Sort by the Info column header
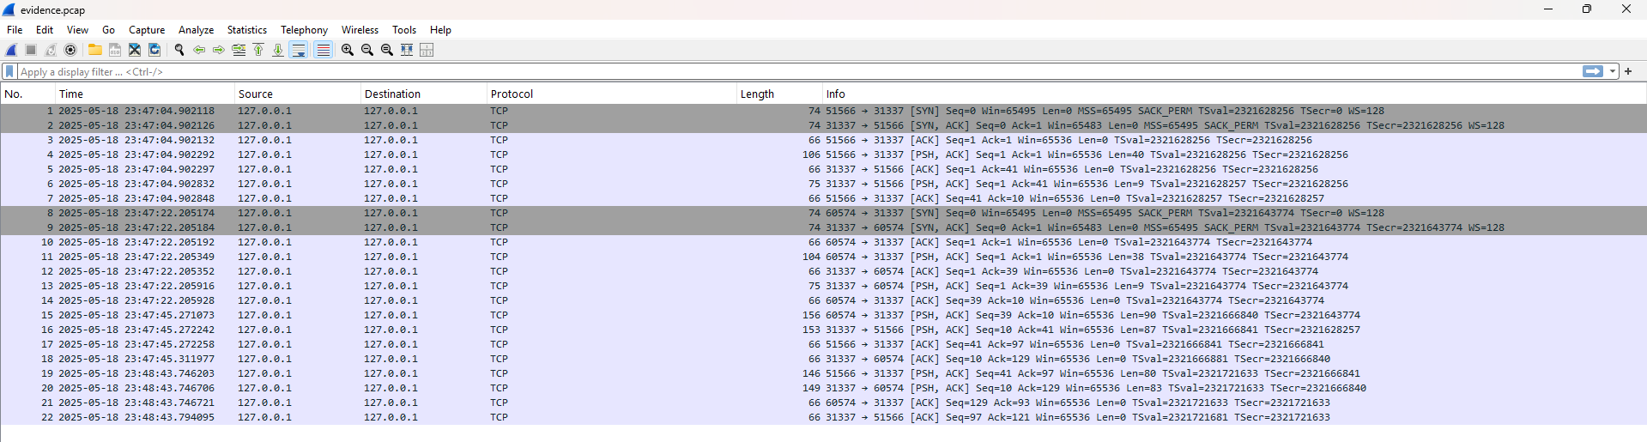The width and height of the screenshot is (1647, 442). tap(1234, 94)
